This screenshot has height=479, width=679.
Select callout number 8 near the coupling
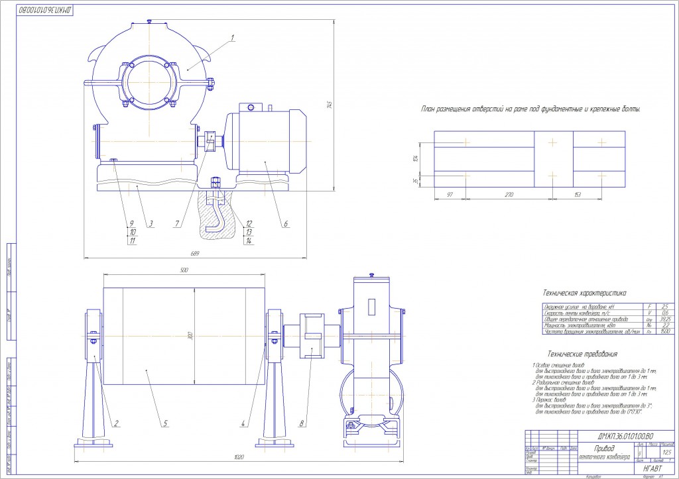tap(302, 423)
